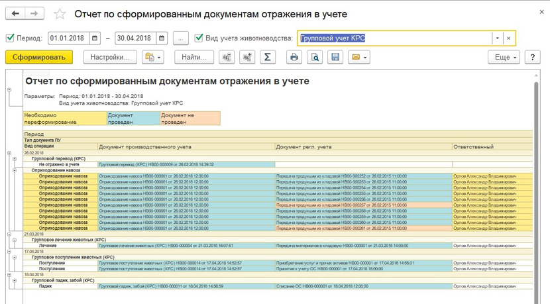Viewport: 550px width, 304px height.
Task: Collapse the Оприходование навоза group
Action: [15, 170]
